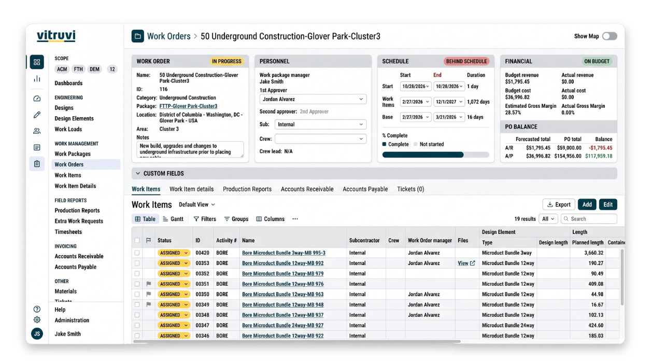Click the ACM scope chip

(62, 69)
